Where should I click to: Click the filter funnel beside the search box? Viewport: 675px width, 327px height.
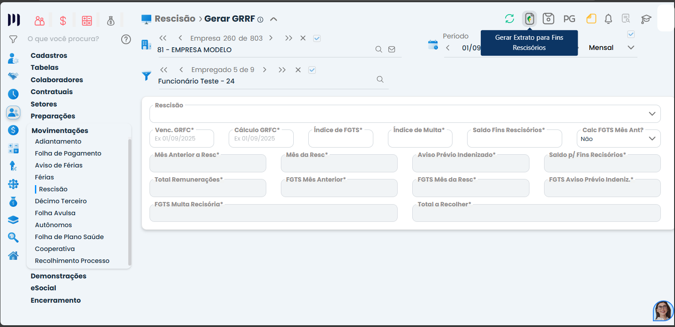click(x=13, y=39)
